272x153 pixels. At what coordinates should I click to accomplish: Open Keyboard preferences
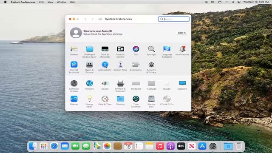point(136,85)
